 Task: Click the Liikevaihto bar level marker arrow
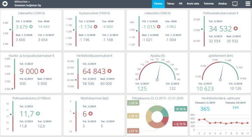point(10,30)
